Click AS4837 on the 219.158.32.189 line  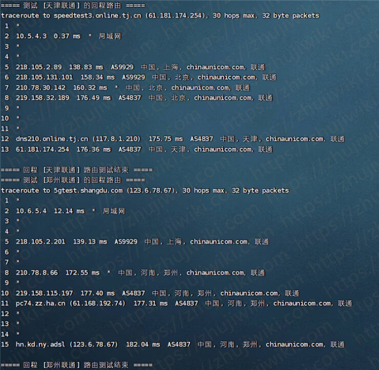(x=130, y=98)
